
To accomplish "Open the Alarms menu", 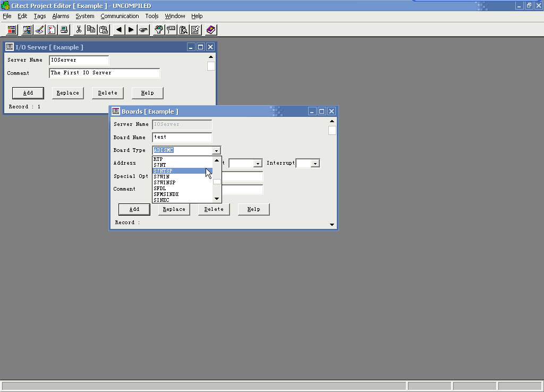I will (x=61, y=16).
